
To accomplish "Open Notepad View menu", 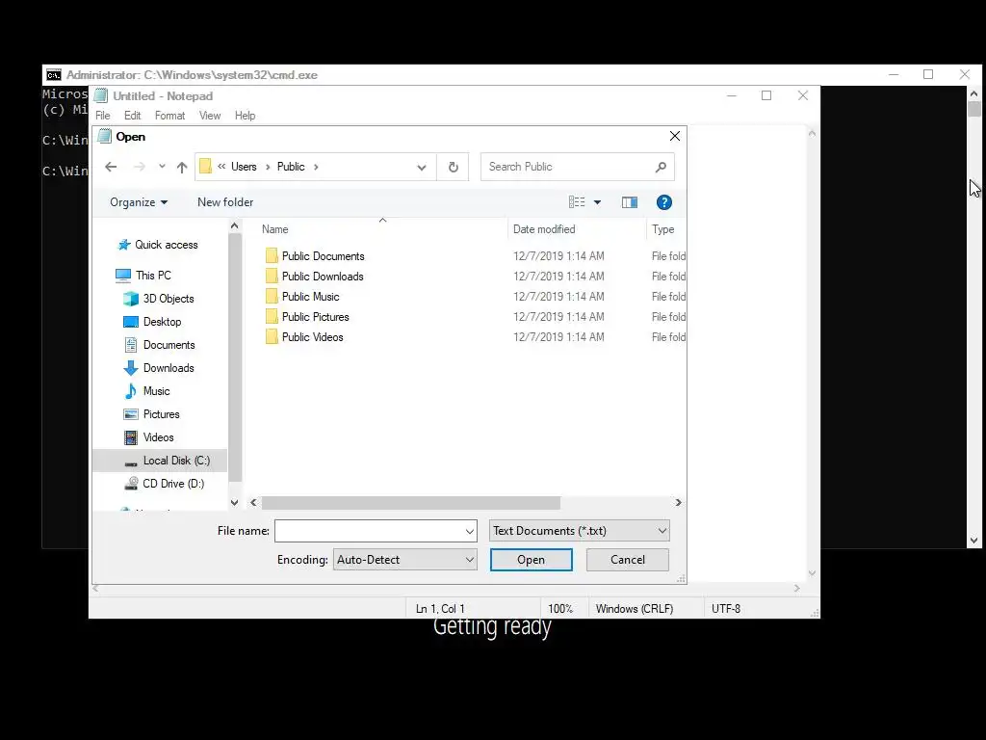I will click(x=210, y=116).
